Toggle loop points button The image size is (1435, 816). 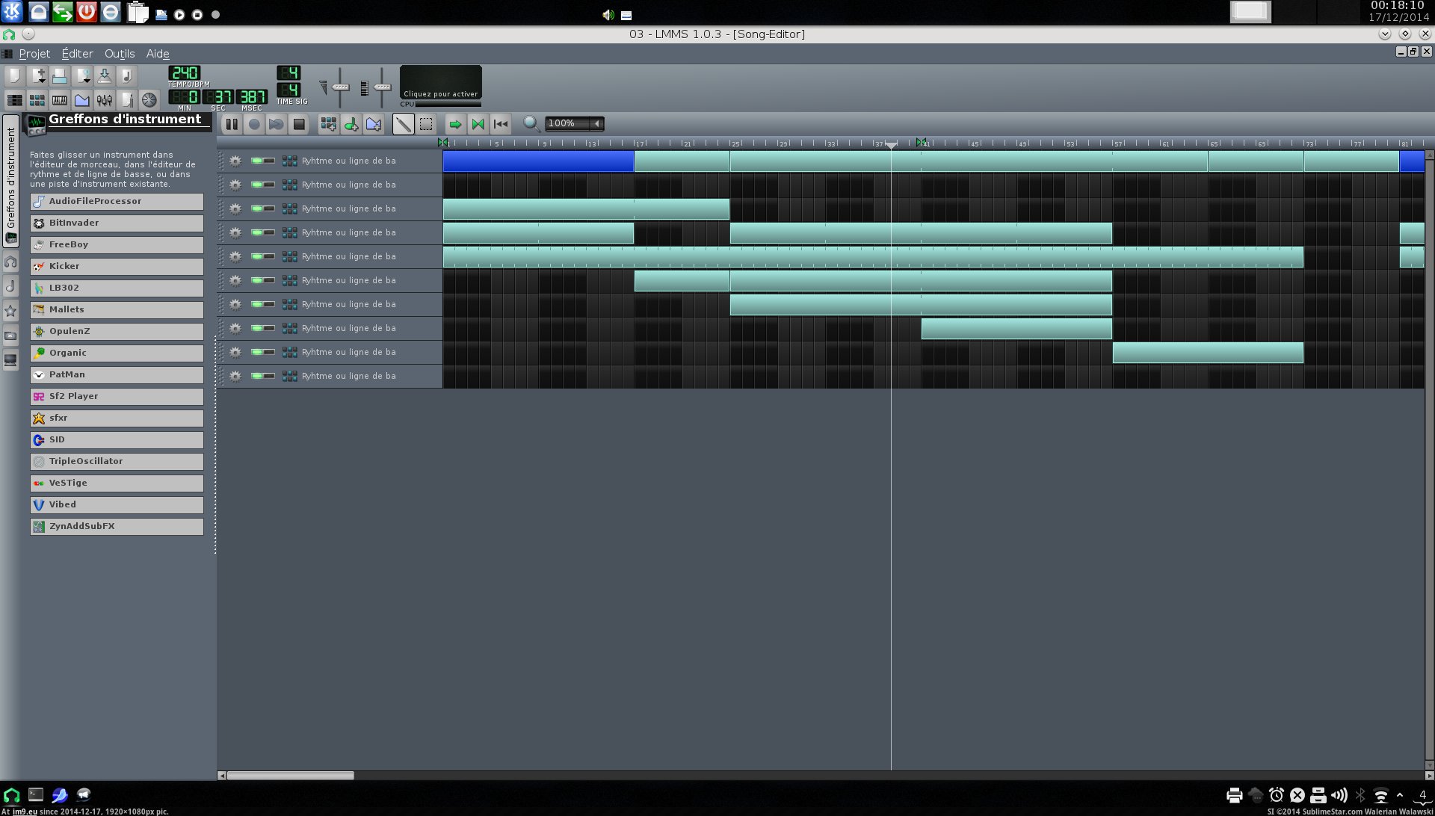click(478, 124)
